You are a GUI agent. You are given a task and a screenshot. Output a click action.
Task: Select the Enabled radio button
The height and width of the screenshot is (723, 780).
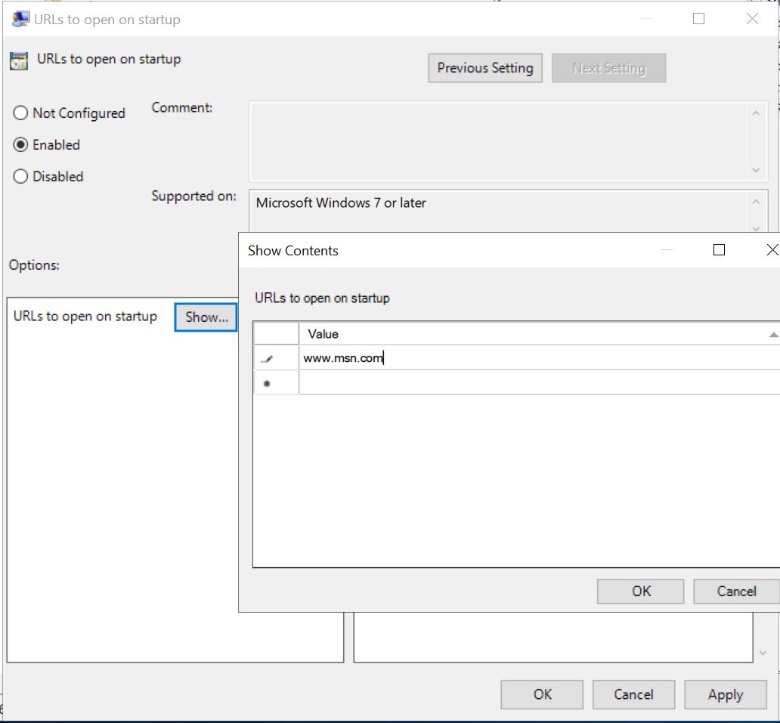tap(21, 145)
